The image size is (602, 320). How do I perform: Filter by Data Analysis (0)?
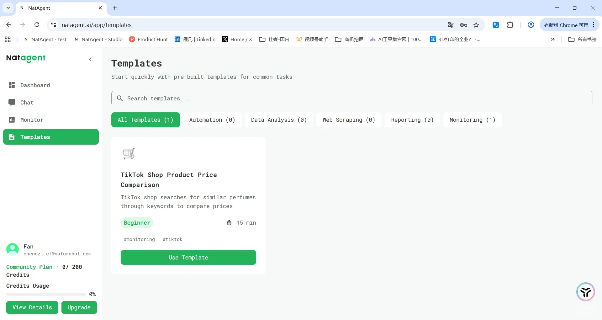point(279,120)
